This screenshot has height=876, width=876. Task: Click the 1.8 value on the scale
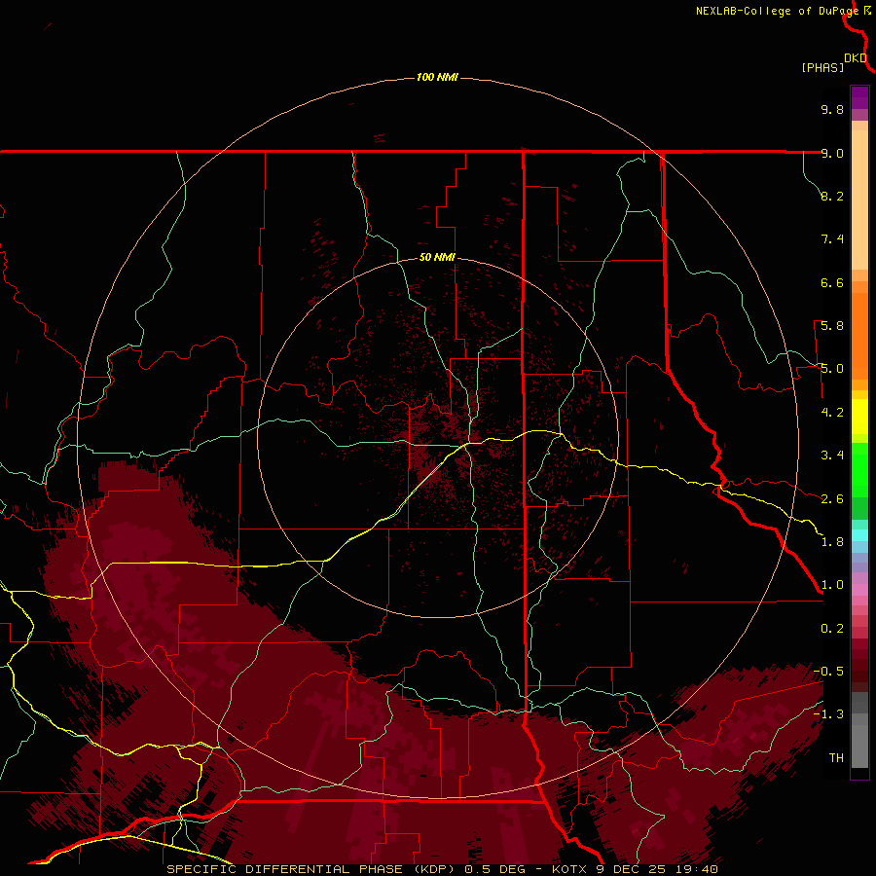coord(832,542)
